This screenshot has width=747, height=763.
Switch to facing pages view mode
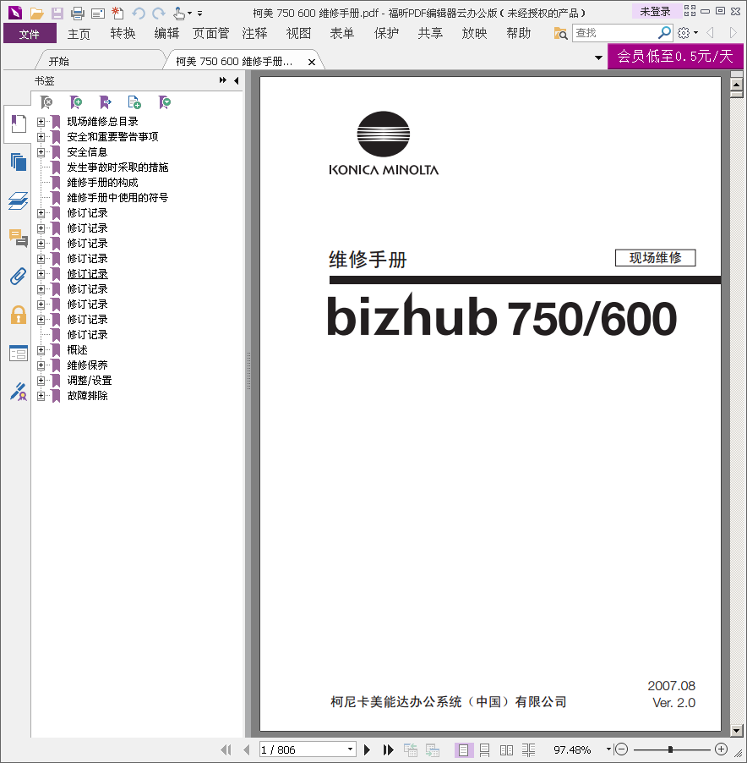(x=506, y=749)
